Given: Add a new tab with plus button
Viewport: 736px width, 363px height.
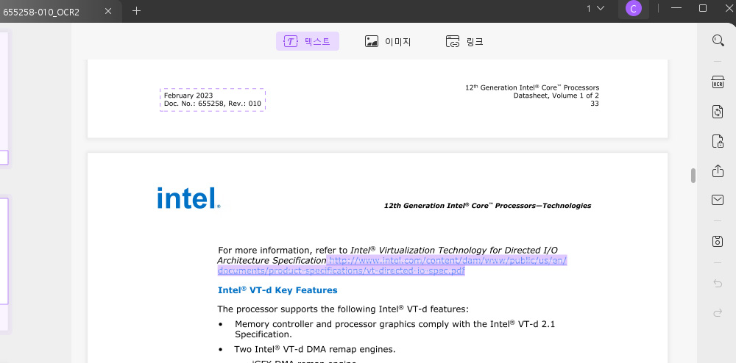Looking at the screenshot, I should 136,11.
